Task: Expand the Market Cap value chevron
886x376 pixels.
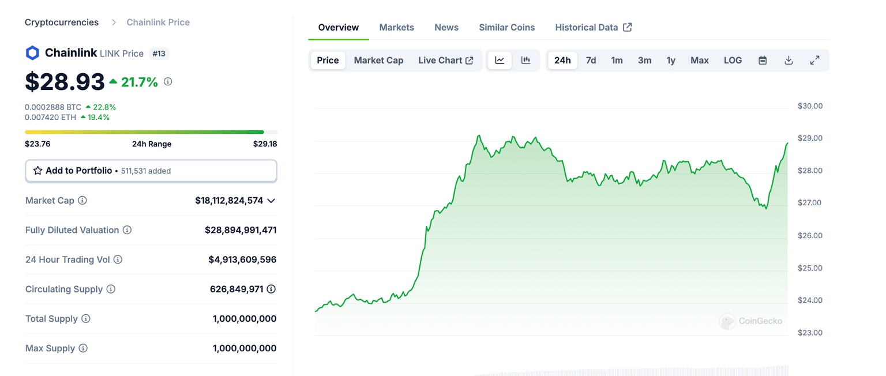Action: point(271,201)
